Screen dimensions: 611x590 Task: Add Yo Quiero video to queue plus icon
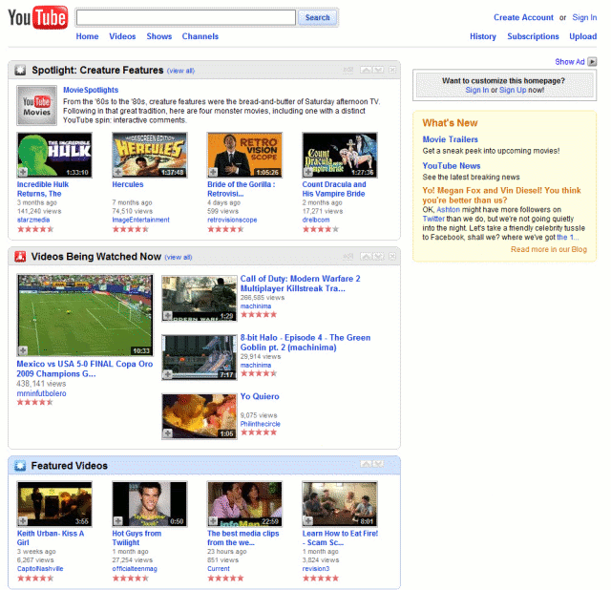click(x=168, y=432)
